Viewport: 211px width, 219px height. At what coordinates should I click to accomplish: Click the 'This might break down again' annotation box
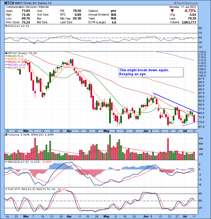[151, 72]
